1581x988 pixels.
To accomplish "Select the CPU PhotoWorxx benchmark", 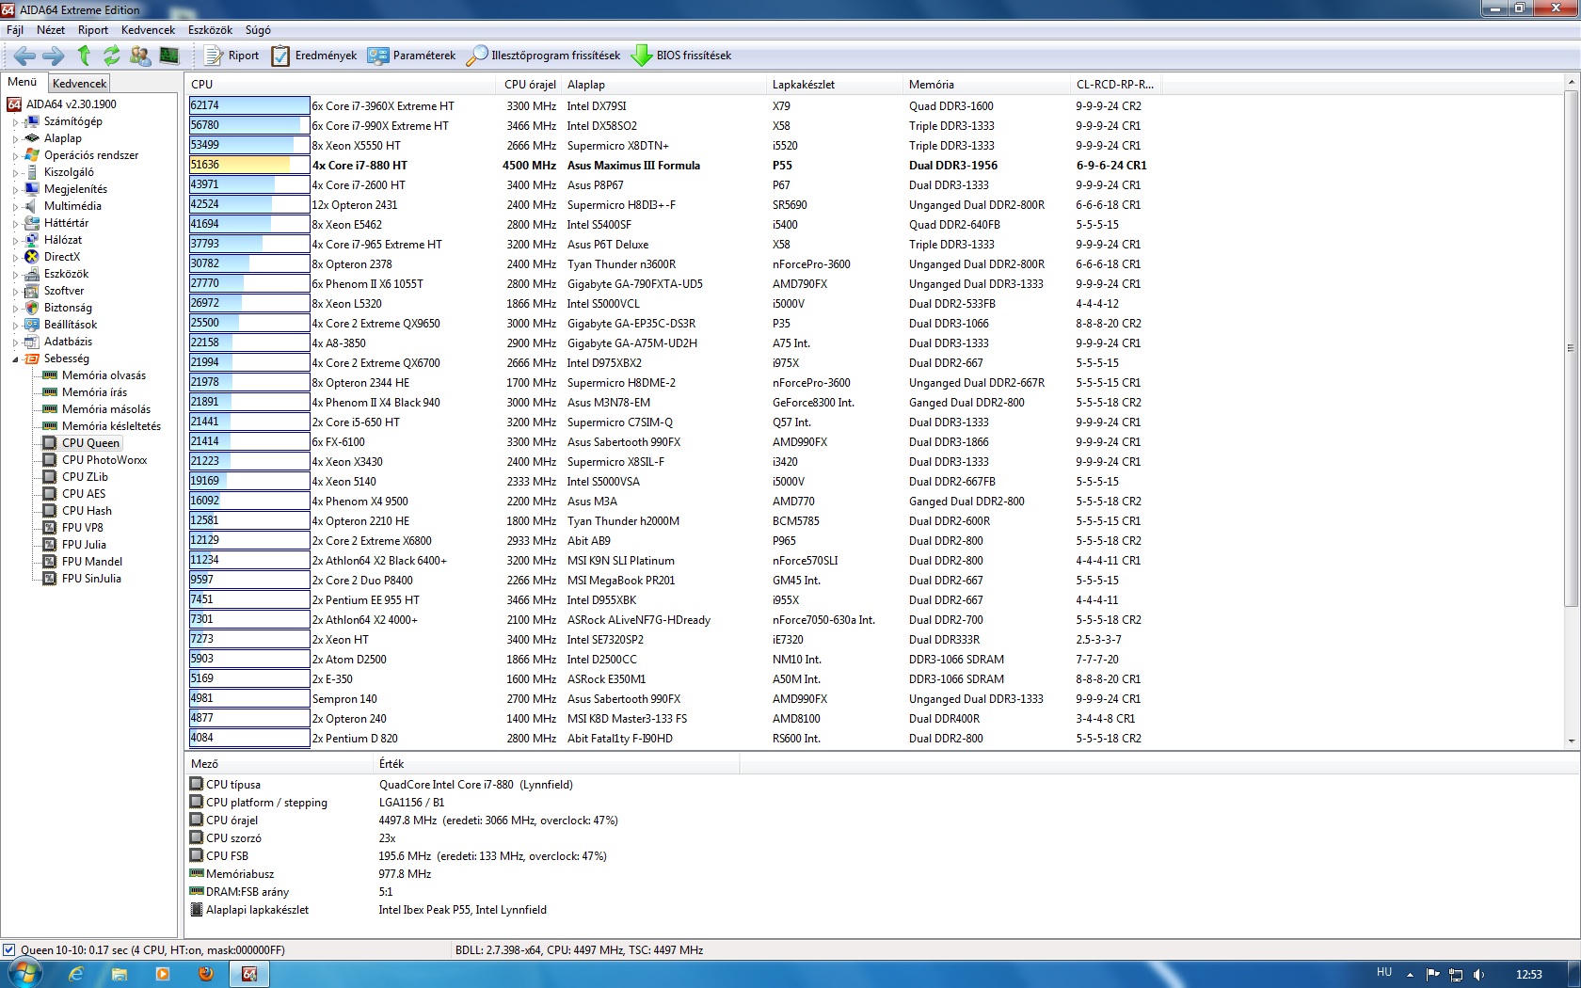I will coord(104,460).
